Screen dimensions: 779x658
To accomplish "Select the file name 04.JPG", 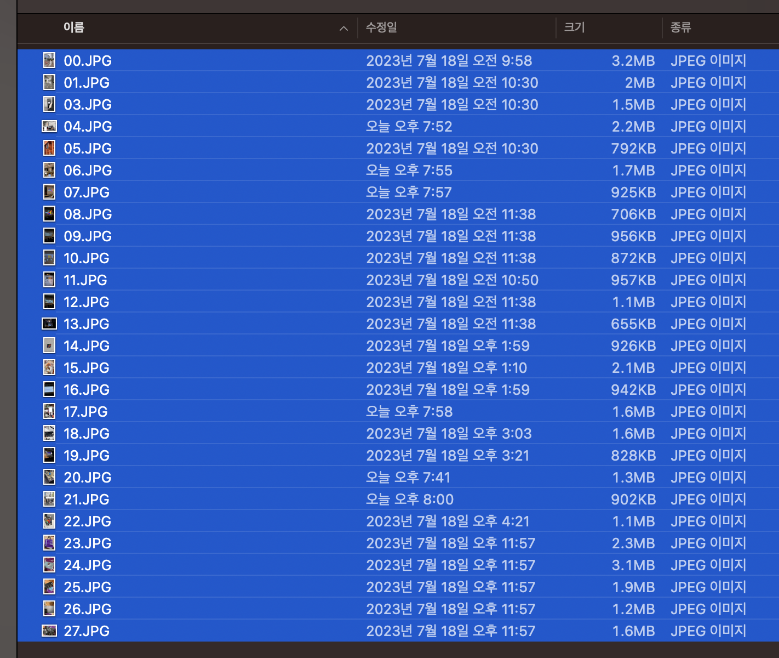I will (x=88, y=127).
